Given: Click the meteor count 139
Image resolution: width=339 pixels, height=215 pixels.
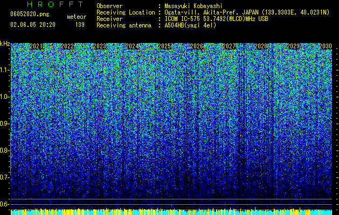Looking at the screenshot, I should [x=80, y=25].
